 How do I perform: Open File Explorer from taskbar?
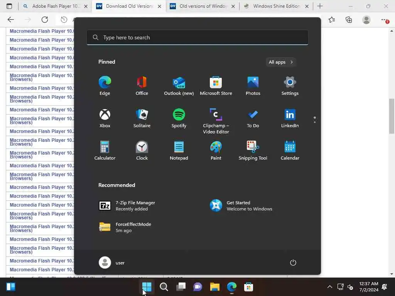coord(214,287)
